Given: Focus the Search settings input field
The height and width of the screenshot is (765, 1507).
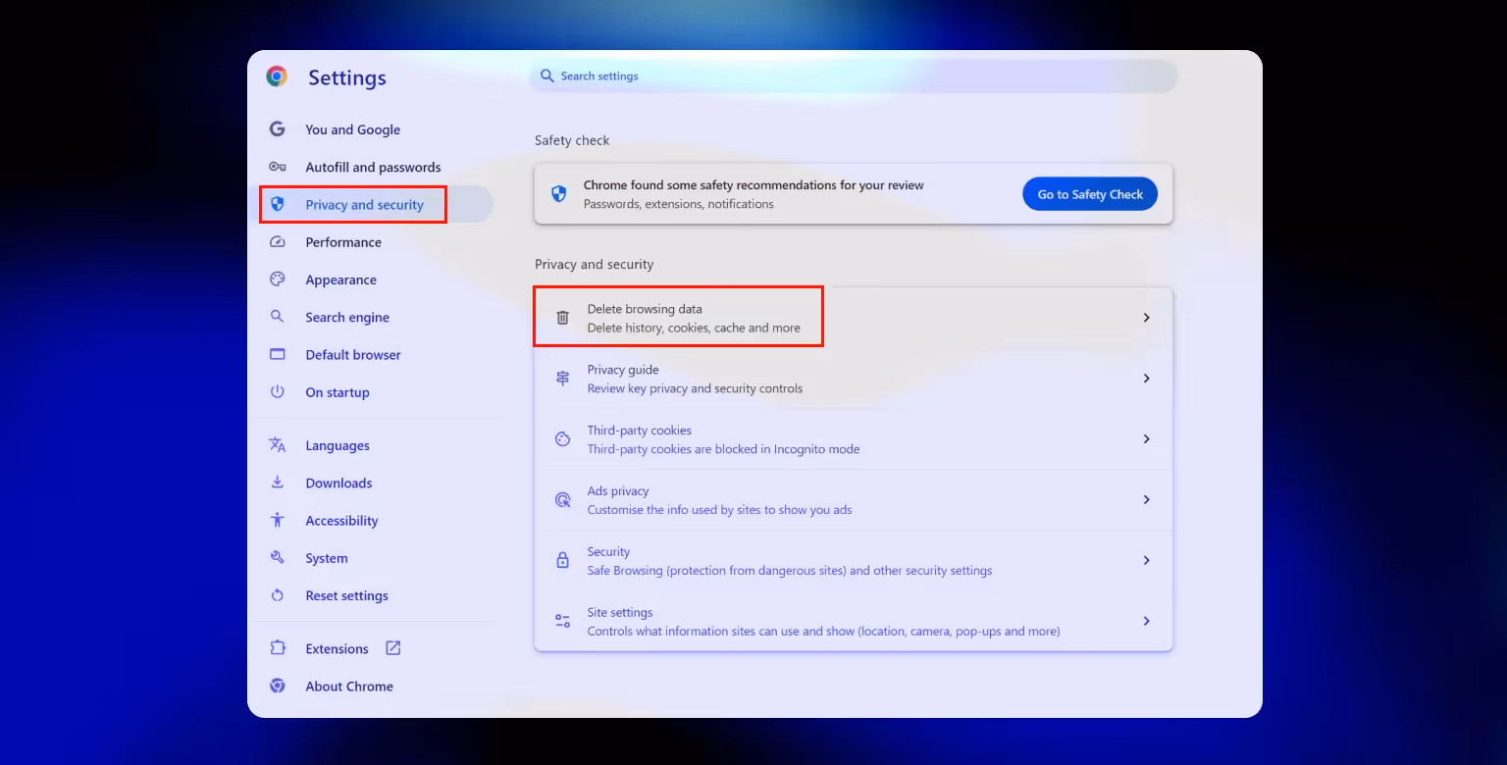Looking at the screenshot, I should (854, 76).
